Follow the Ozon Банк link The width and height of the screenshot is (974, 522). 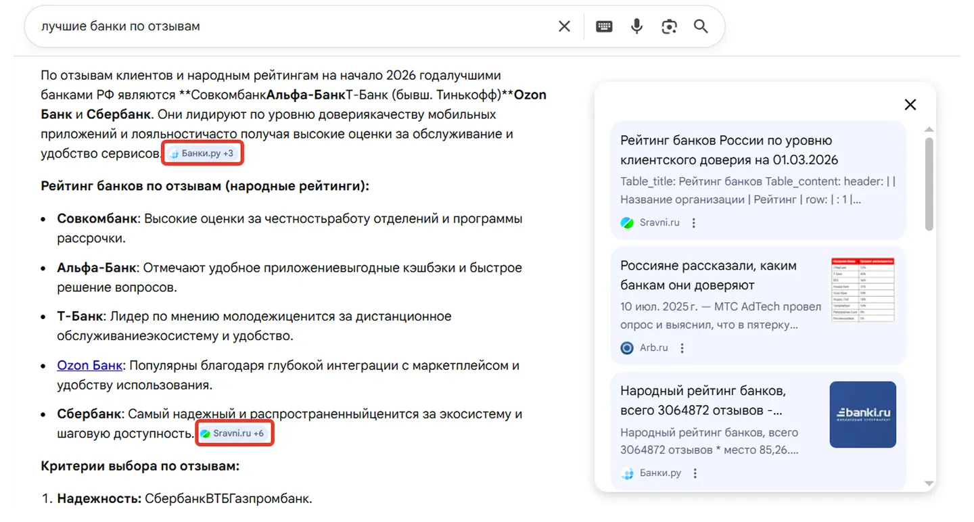pos(90,366)
